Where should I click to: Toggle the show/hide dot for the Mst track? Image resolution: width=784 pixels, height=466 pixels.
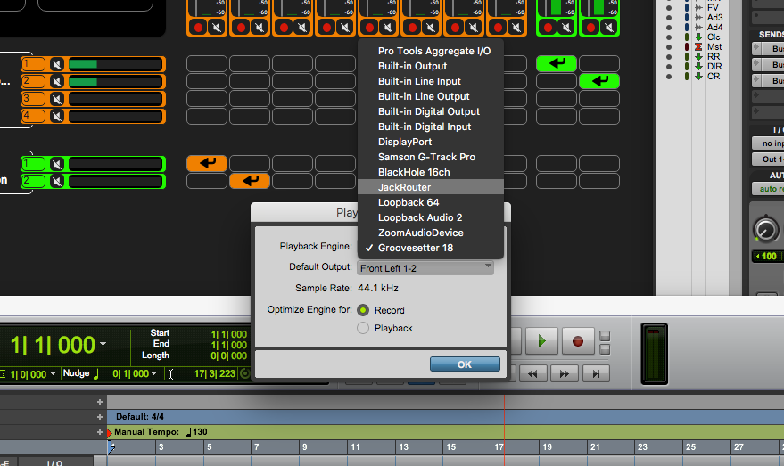click(x=669, y=47)
